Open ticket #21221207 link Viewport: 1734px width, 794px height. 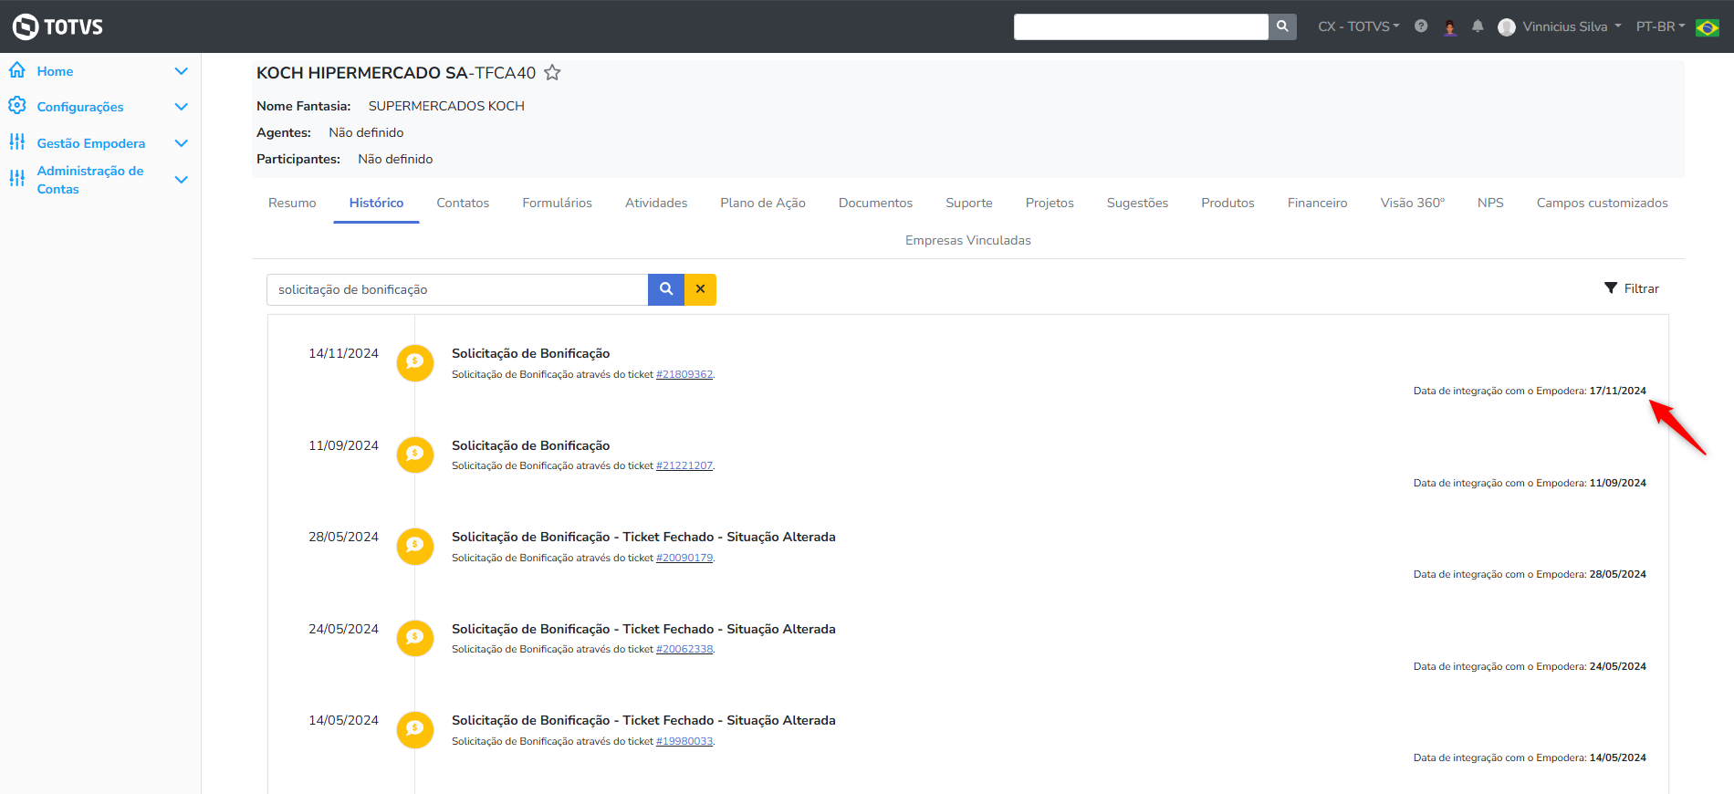point(684,465)
